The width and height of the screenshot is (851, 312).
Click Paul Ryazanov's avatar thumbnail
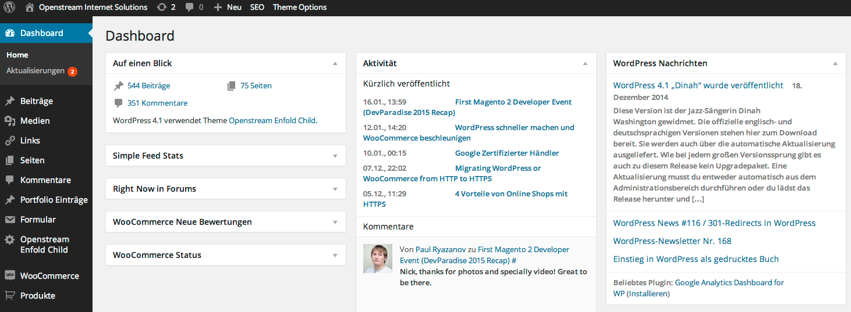tap(378, 259)
